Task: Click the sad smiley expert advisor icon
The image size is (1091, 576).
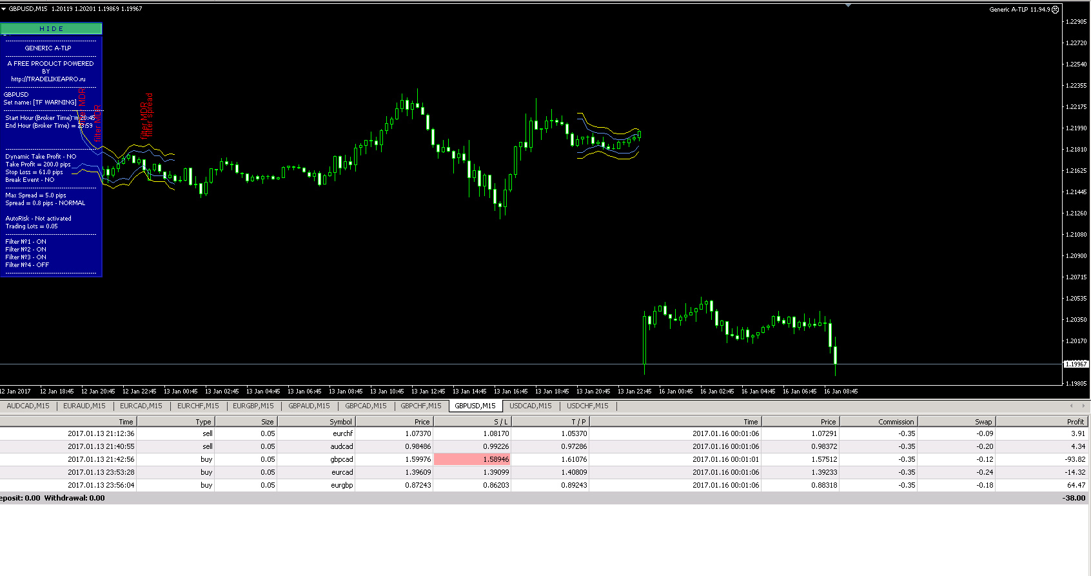Action: coord(1056,10)
